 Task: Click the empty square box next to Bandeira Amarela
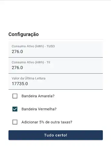point(15,96)
